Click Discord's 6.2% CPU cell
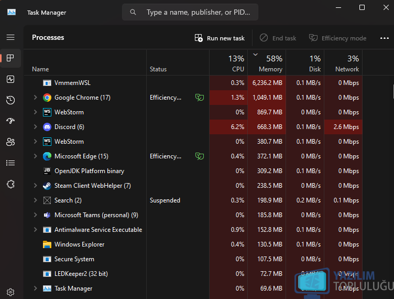Viewport: 394px width, 299px height. (x=228, y=127)
